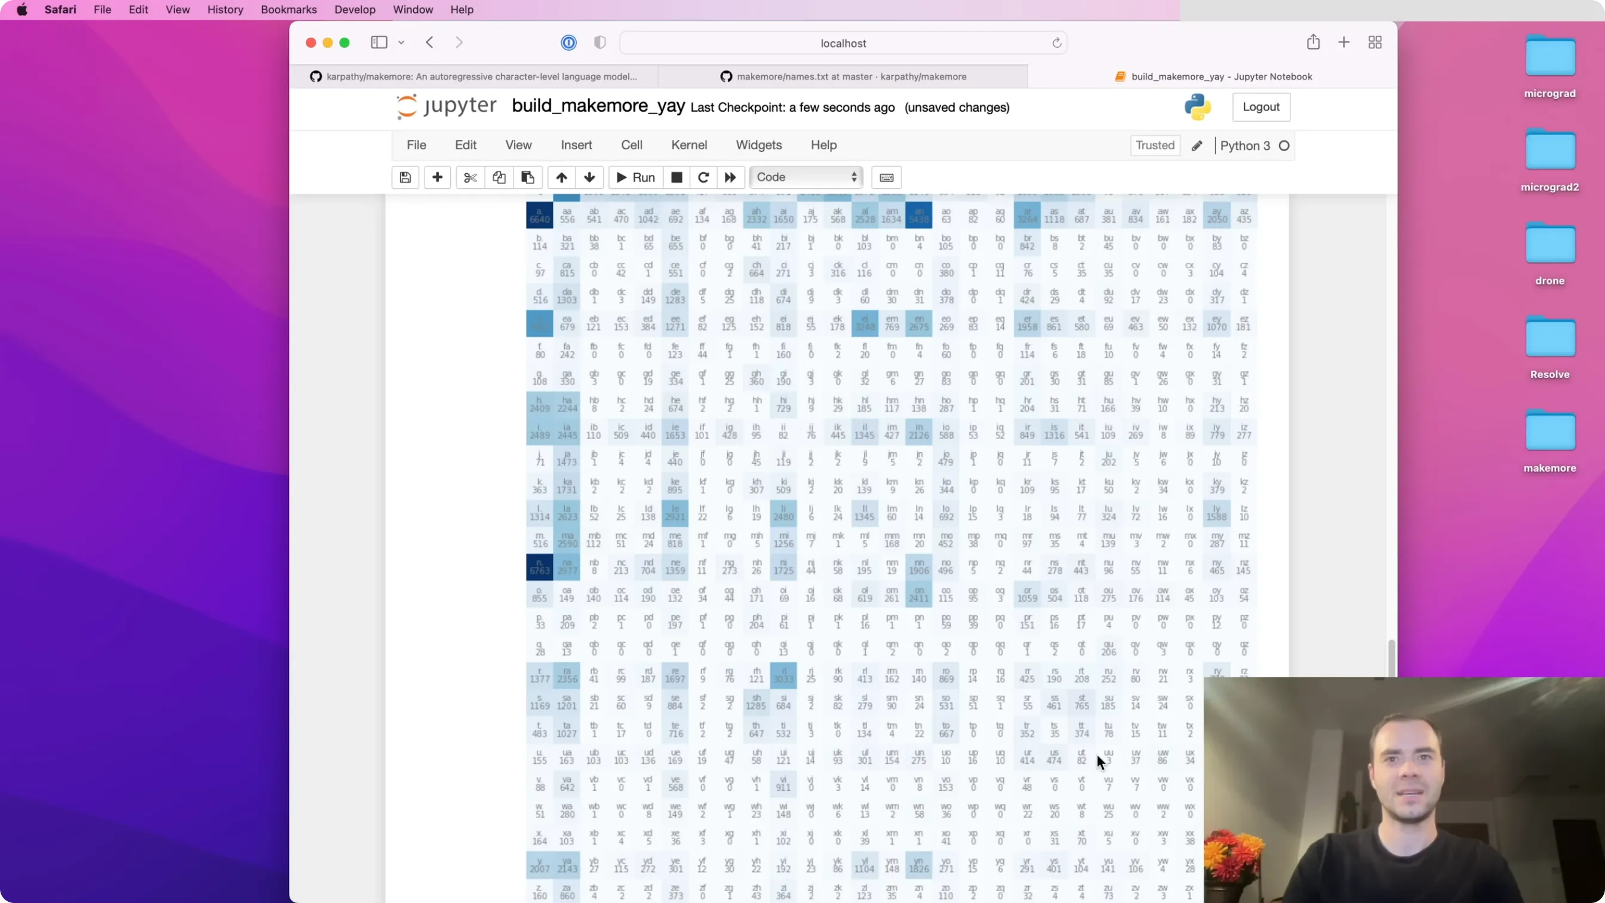1605x903 pixels.
Task: Toggle the Safari sidebar icon
Action: (x=379, y=42)
